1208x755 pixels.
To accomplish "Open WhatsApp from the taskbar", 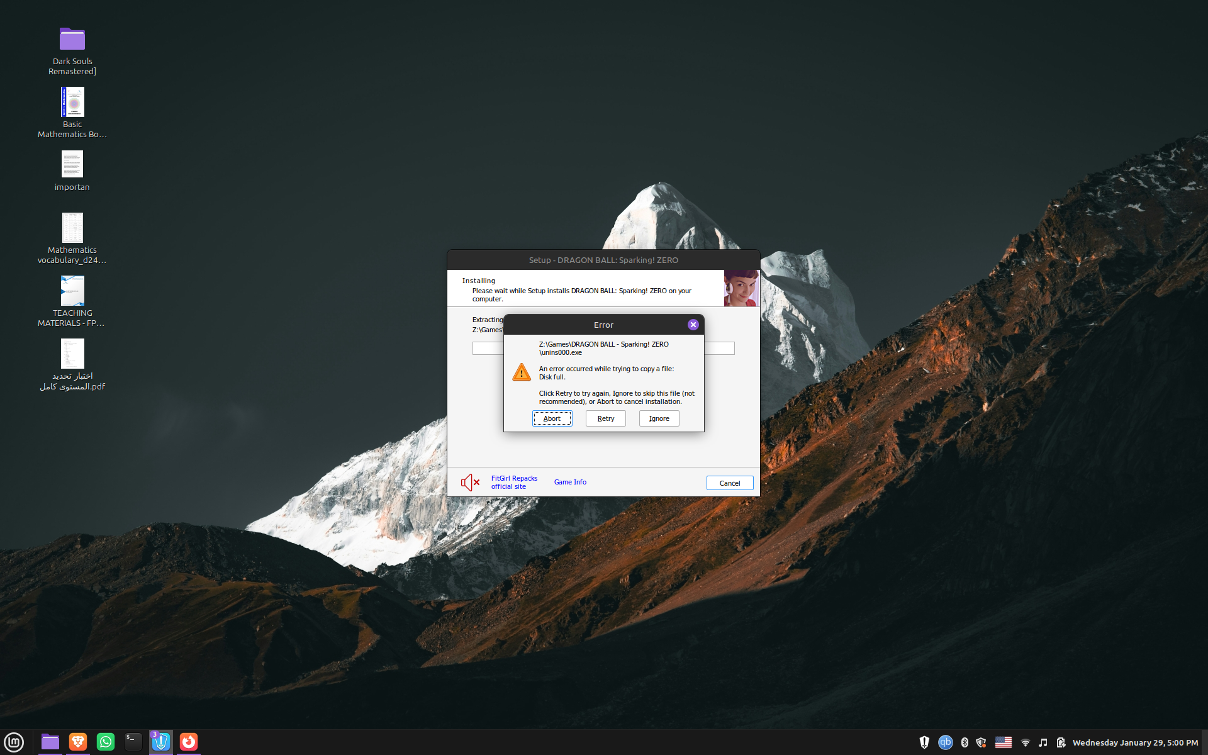I will (106, 742).
